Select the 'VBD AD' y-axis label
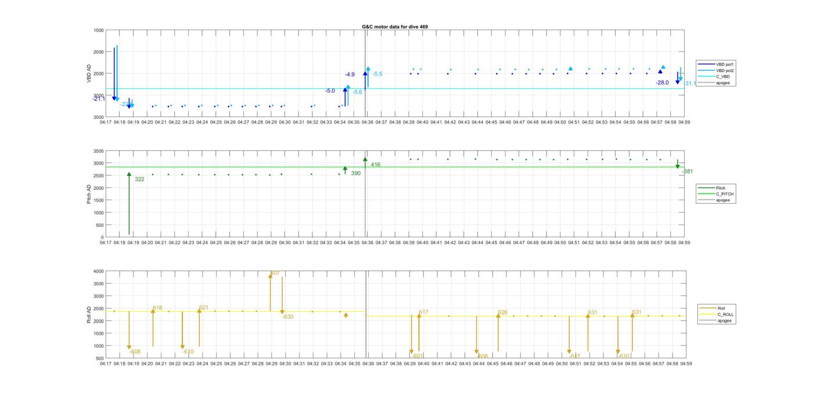 coord(89,74)
